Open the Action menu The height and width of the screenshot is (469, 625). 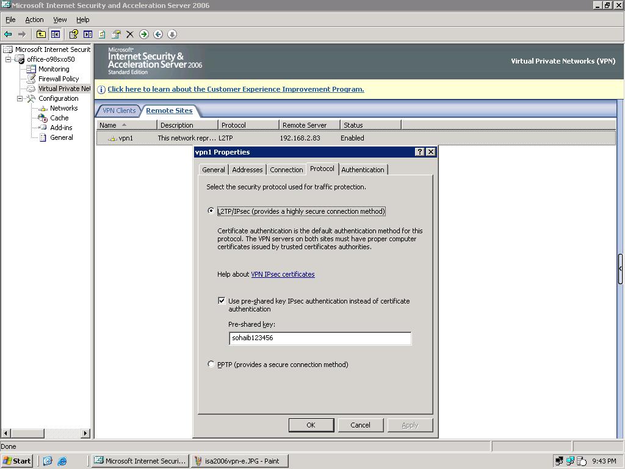[34, 20]
